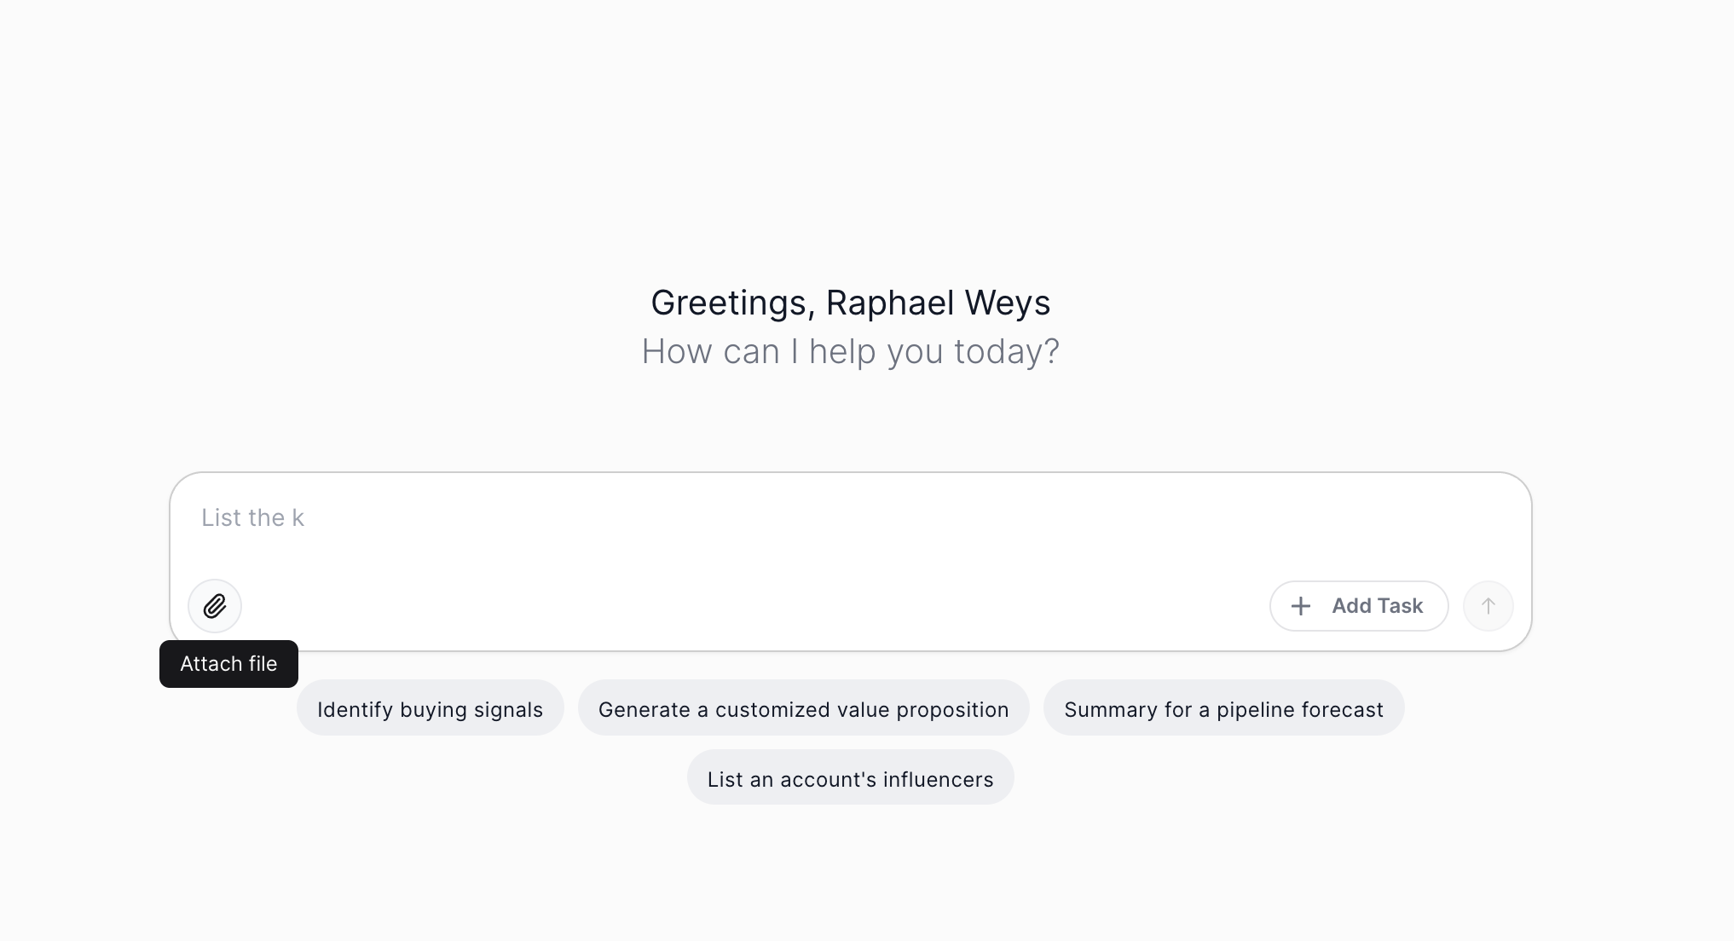This screenshot has height=941, width=1734.
Task: Click the name Raphael Weys in greeting
Action: (x=938, y=303)
